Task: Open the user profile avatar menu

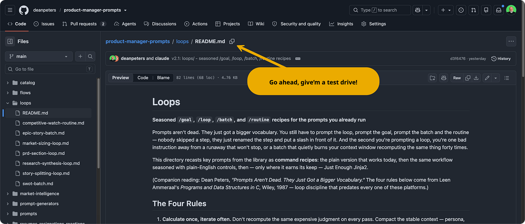Action: click(x=511, y=10)
